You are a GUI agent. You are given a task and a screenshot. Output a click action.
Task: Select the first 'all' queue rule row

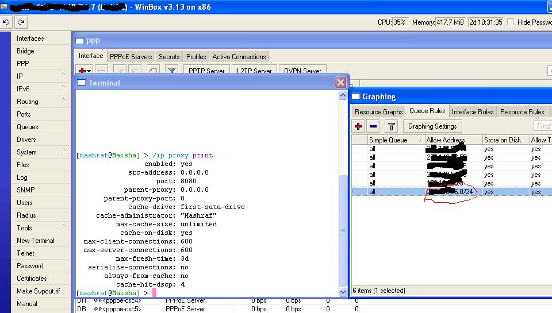pos(452,149)
